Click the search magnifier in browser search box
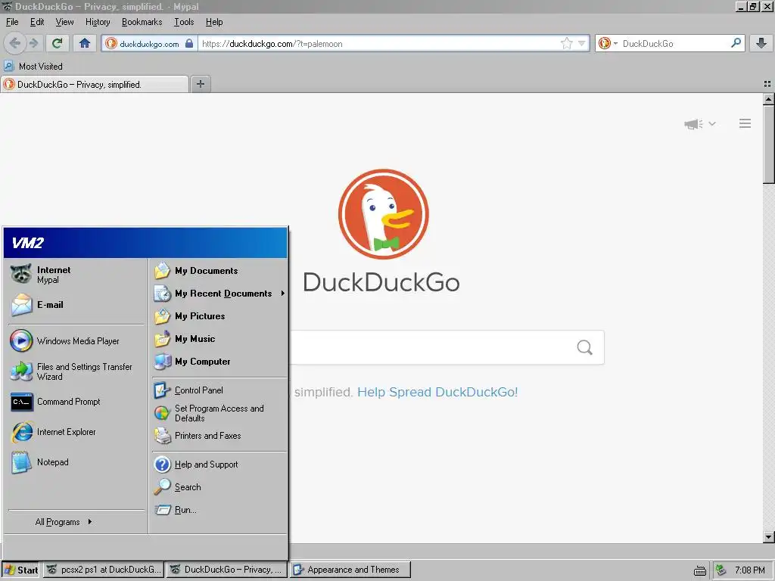The width and height of the screenshot is (775, 581). click(x=736, y=43)
